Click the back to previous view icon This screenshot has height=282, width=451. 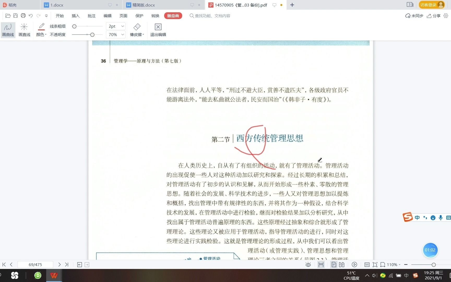click(x=80, y=265)
